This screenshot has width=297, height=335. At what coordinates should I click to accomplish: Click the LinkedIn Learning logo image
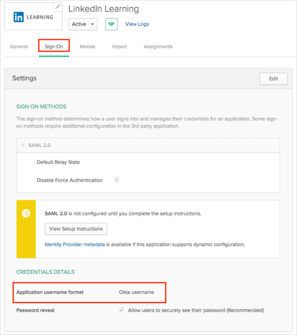[x=33, y=17]
